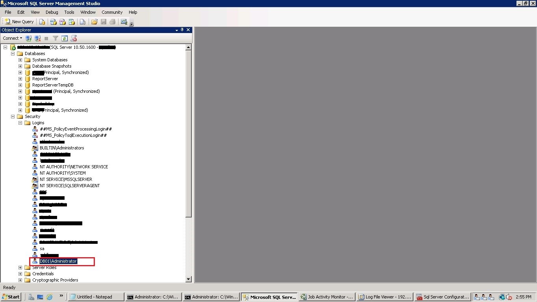Click the Stop icon in Object Explorer

(46, 38)
